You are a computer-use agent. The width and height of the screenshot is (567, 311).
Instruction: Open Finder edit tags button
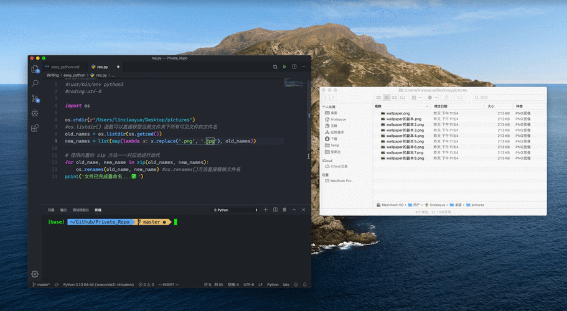click(460, 98)
